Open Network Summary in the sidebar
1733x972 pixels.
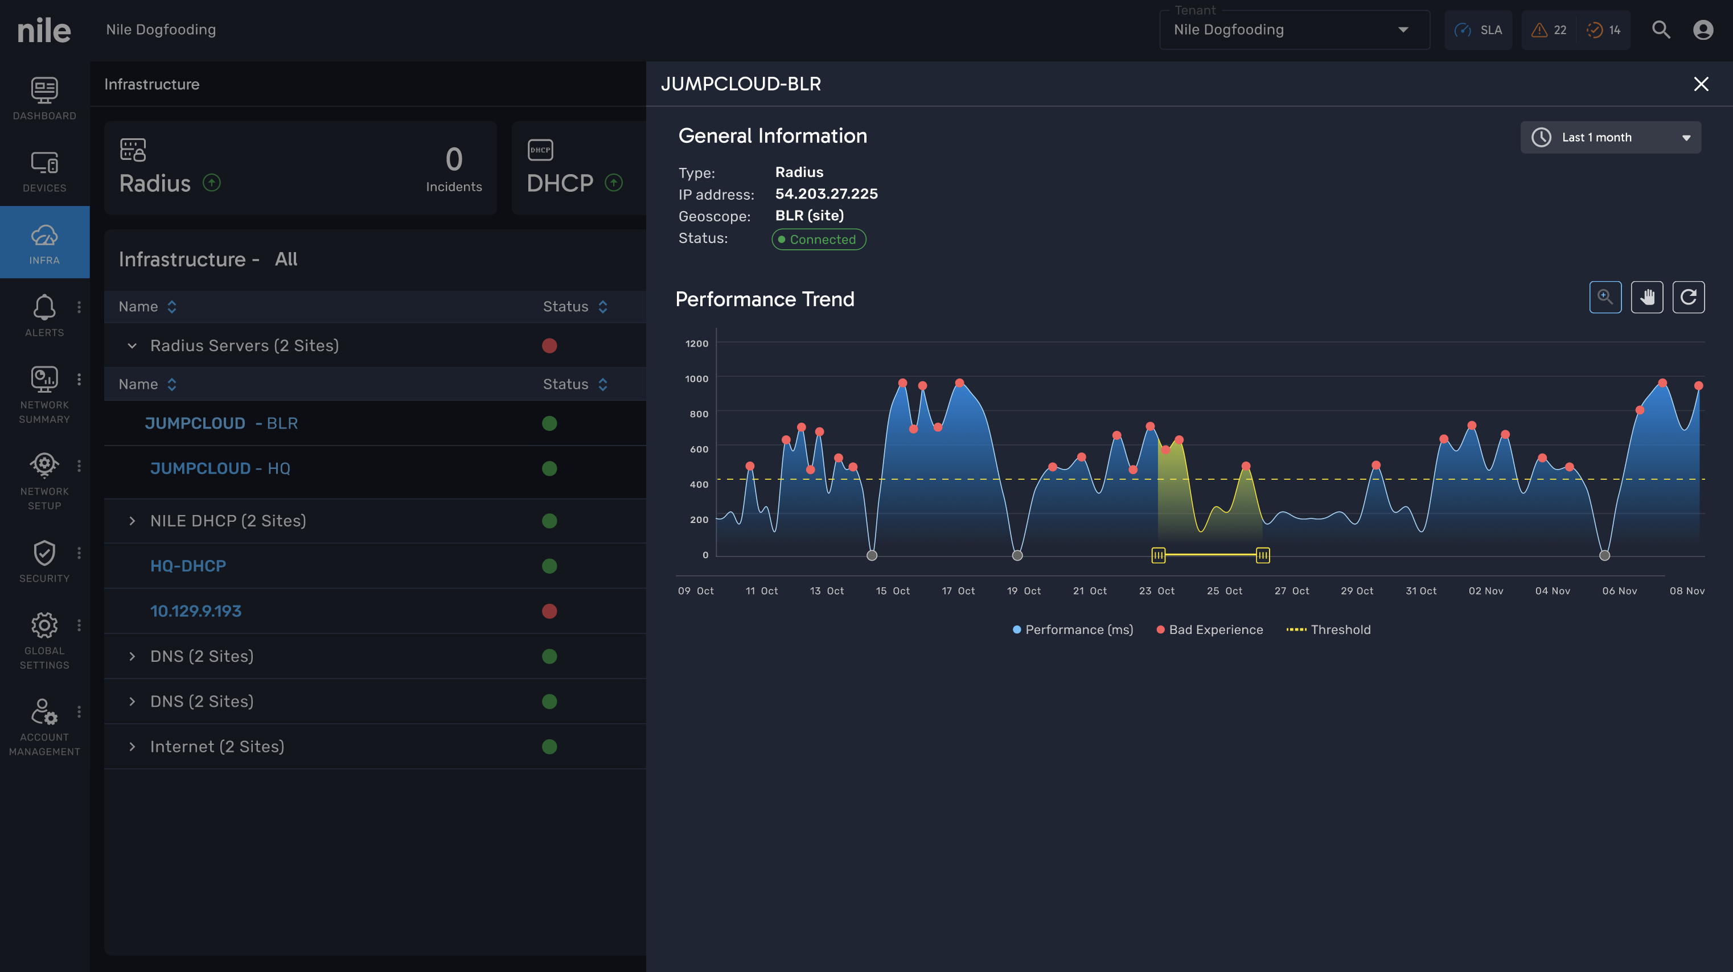coord(44,393)
